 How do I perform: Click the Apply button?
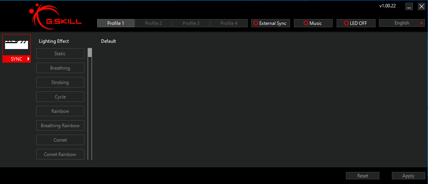[x=408, y=176]
